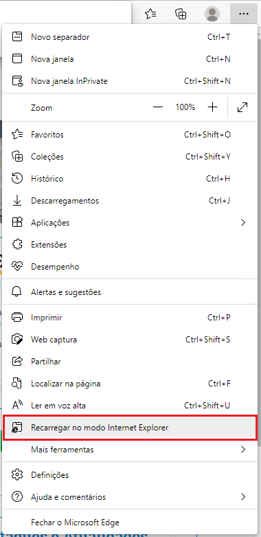This screenshot has height=537, width=261.
Task: Choose Fechar o Microsoft Edge
Action: pyautogui.click(x=130, y=523)
